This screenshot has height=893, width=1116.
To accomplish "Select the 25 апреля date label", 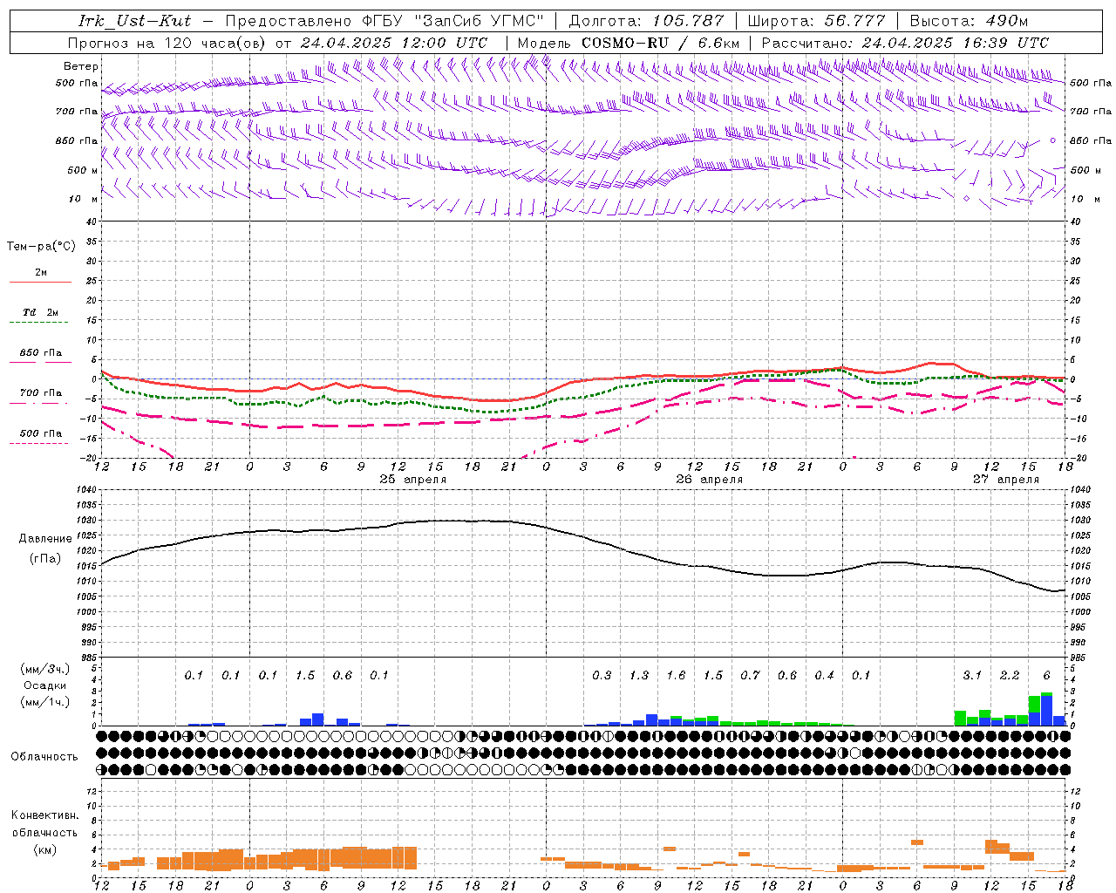I will (x=413, y=480).
